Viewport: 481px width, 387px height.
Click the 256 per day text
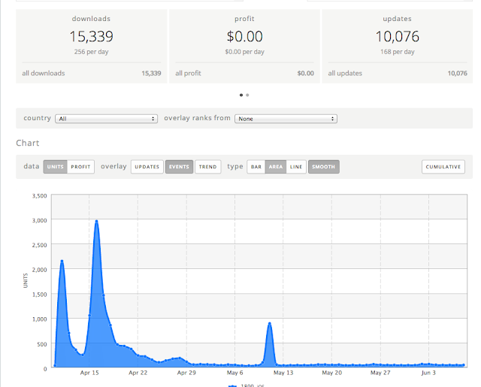[92, 52]
